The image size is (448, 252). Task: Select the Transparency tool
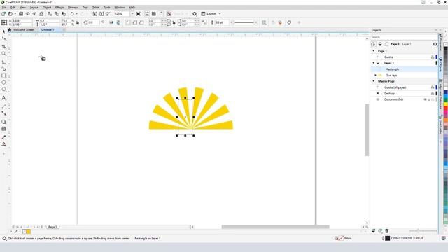point(4,129)
